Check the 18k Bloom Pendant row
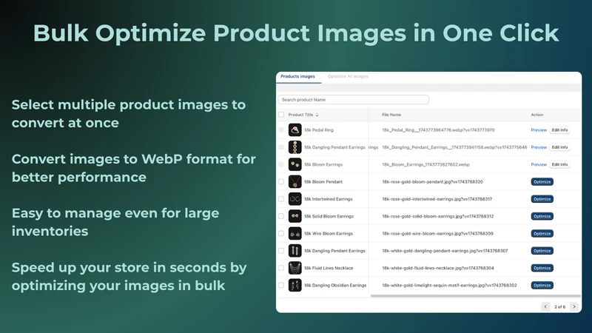592x333 pixels. 281,181
